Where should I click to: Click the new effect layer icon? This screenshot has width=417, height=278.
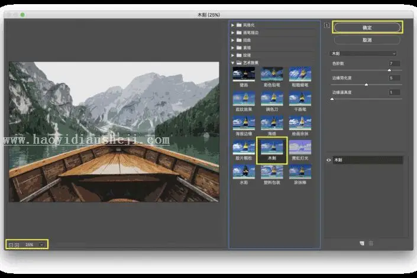[x=362, y=244]
